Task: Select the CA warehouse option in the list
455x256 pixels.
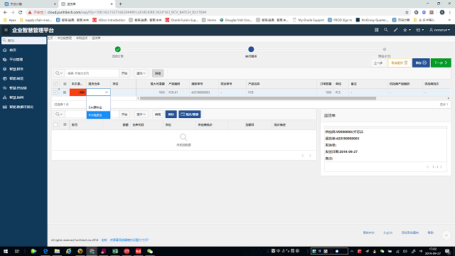Action: pos(98,107)
